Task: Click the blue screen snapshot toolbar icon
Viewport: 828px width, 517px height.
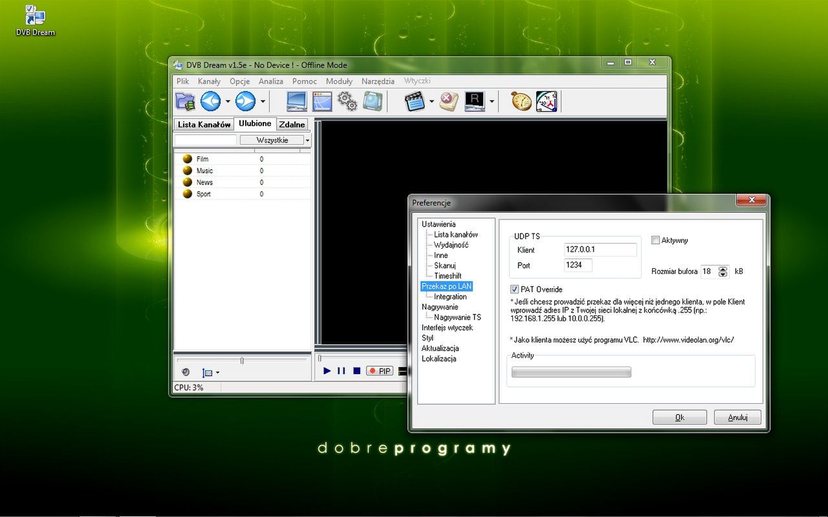Action: [x=373, y=101]
